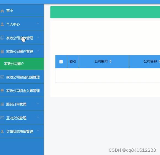Click the user icon beside 个人中心
160x155 pixels.
pos(2,24)
